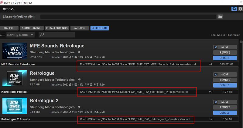
Task: Click the 'Retrologue Presets' row label
Action: (x=14, y=92)
